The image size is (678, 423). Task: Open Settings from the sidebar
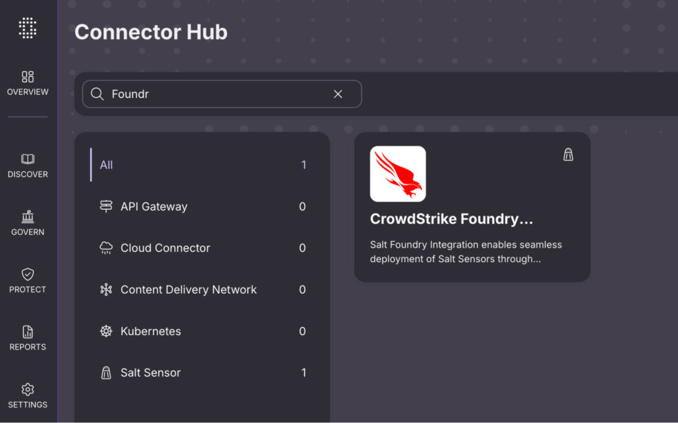[x=28, y=396]
